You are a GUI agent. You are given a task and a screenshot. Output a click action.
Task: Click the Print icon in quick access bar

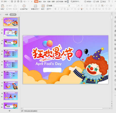(x=18, y=1)
